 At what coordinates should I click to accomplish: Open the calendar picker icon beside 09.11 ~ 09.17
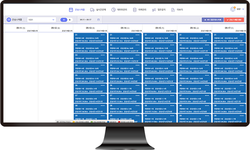tap(98, 20)
